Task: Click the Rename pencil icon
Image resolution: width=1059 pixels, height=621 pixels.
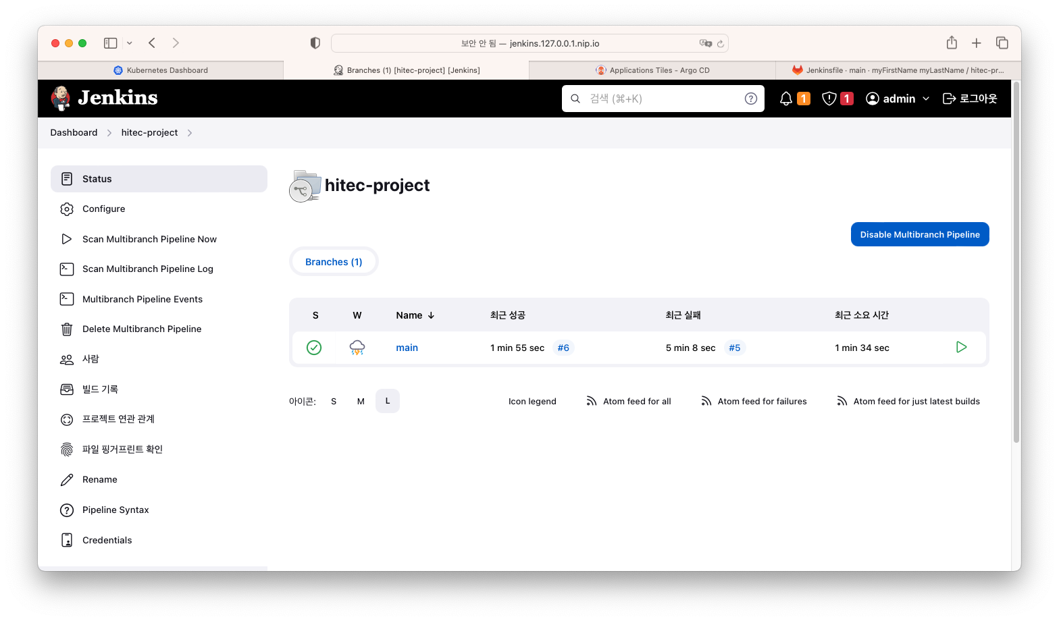Action: pos(67,480)
